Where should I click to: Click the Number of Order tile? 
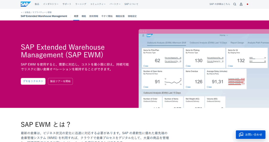152,102
